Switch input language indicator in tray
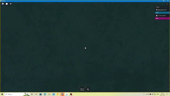Image resolution: width=170 pixels, height=96 pixels. 158,94
